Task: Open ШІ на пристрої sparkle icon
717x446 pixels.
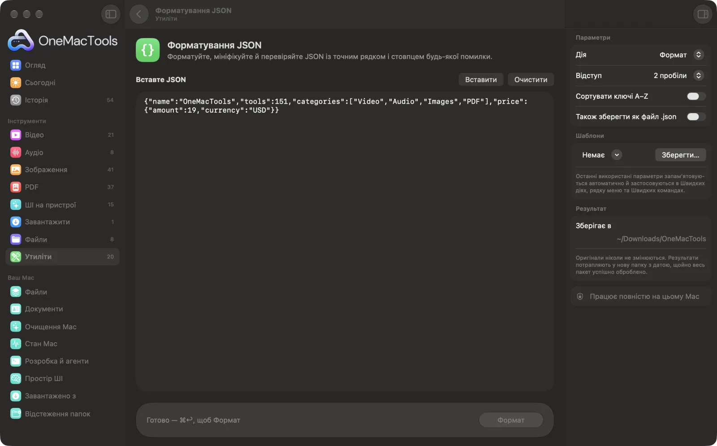Action: tap(16, 205)
